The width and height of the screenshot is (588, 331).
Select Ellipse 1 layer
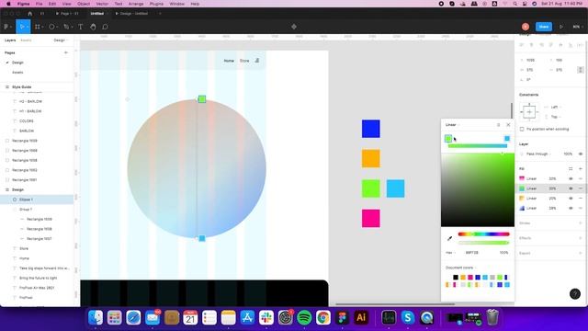(37, 200)
